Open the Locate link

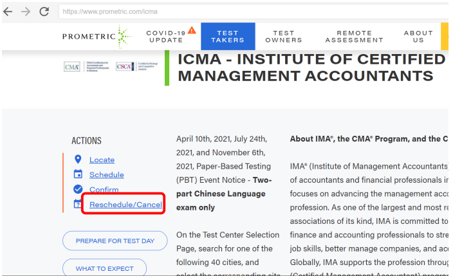(102, 160)
